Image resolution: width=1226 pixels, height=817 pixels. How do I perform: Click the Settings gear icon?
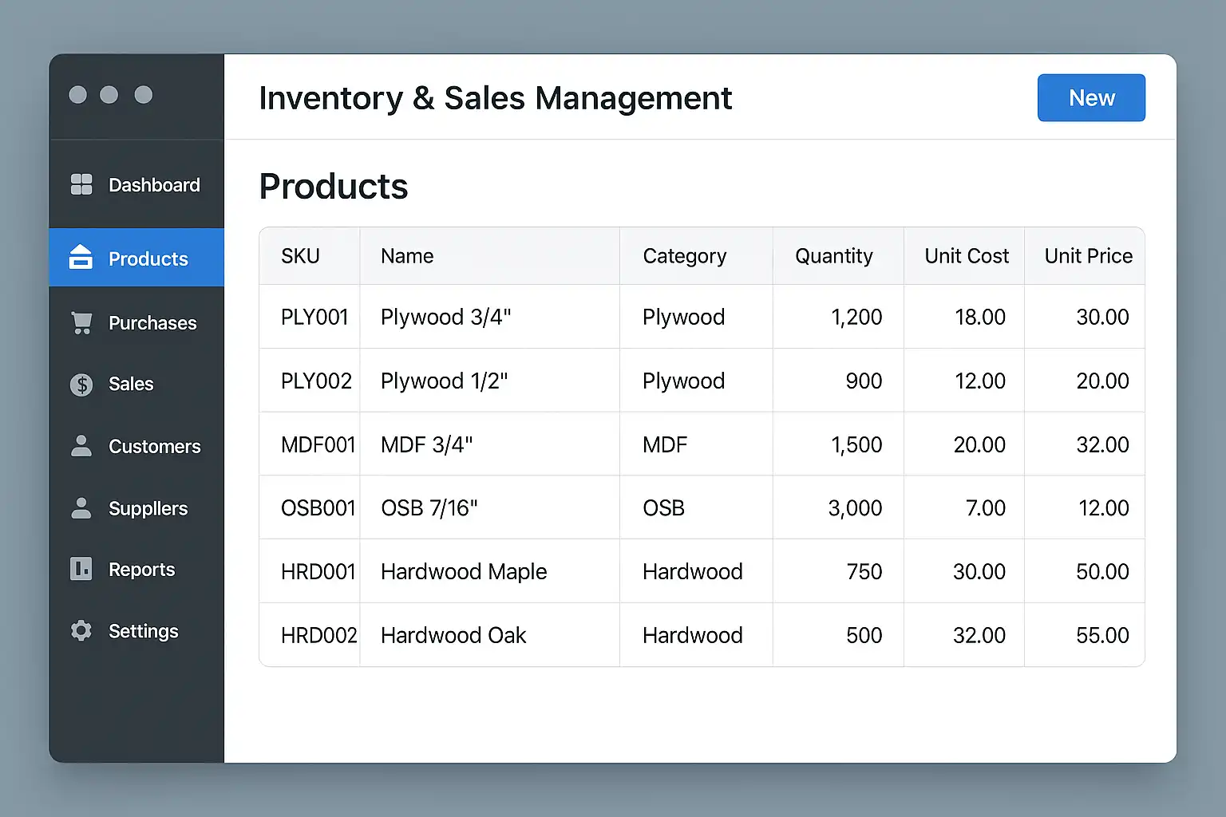81,631
